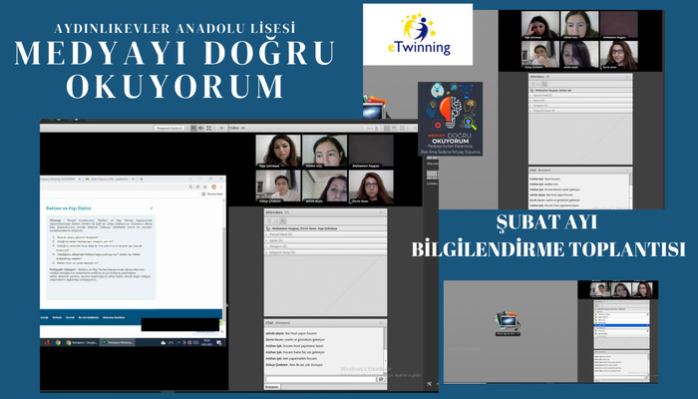This screenshot has height=399, width=698.
Task: Click chat scrollbar in left screenshot
Action: tap(385, 351)
